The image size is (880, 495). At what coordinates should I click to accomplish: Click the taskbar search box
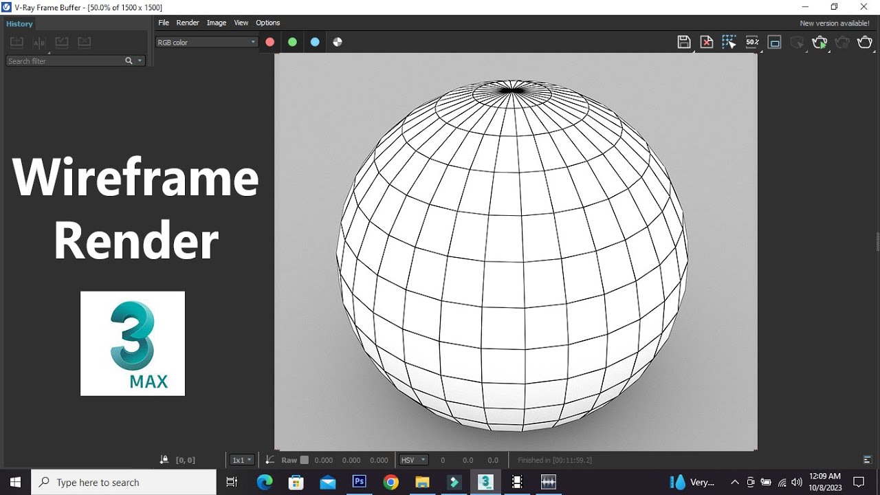coord(124,482)
